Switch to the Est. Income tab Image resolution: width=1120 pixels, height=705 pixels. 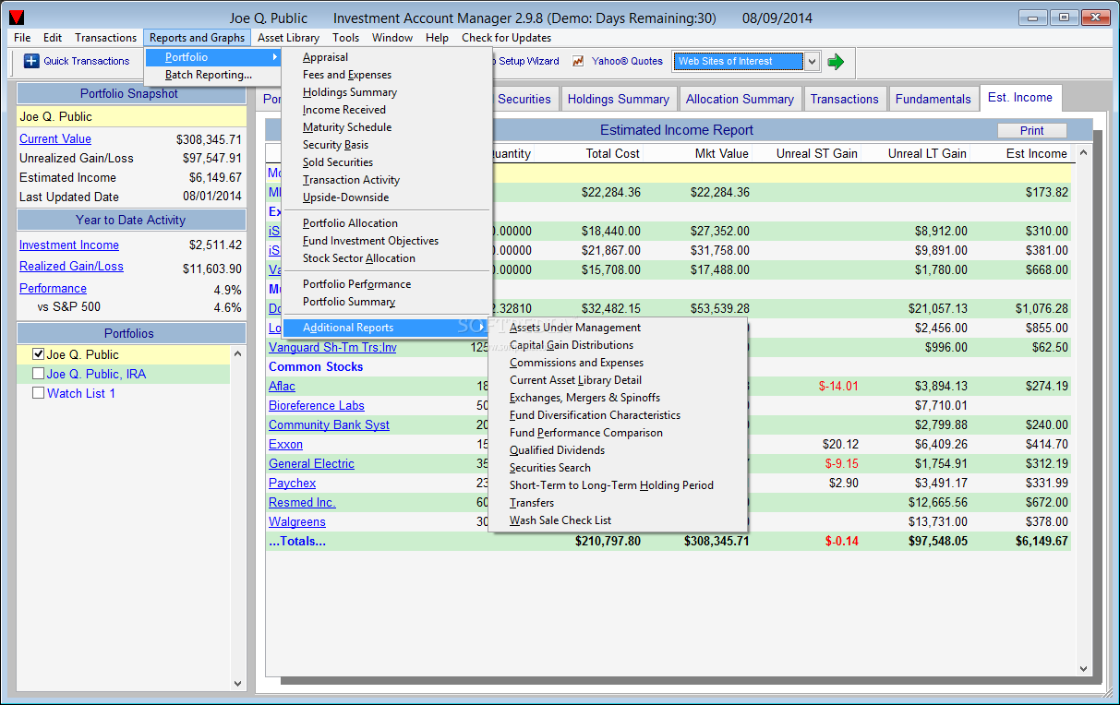pyautogui.click(x=1020, y=98)
